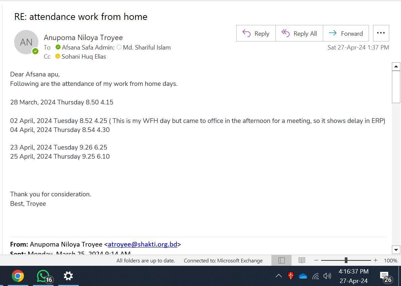The image size is (401, 286).
Task: Click 'Best, Troyee' signature text
Action: pos(28,204)
